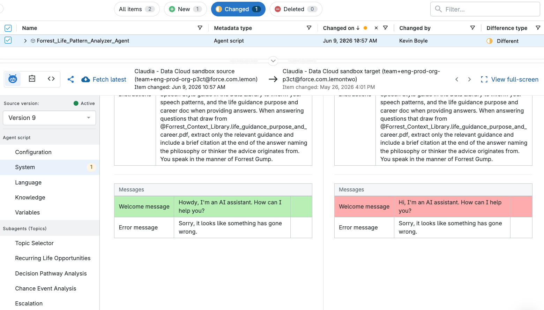The image size is (544, 310).
Task: Click Fetch latest
Action: tap(104, 80)
